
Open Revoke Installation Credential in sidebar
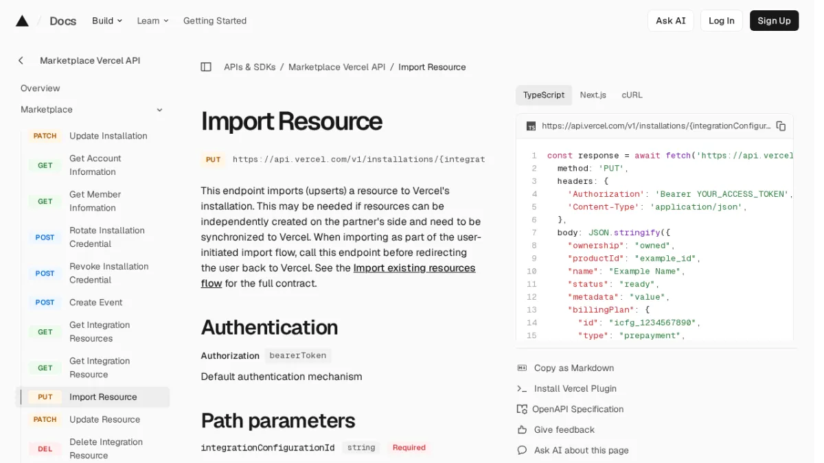pos(93,273)
